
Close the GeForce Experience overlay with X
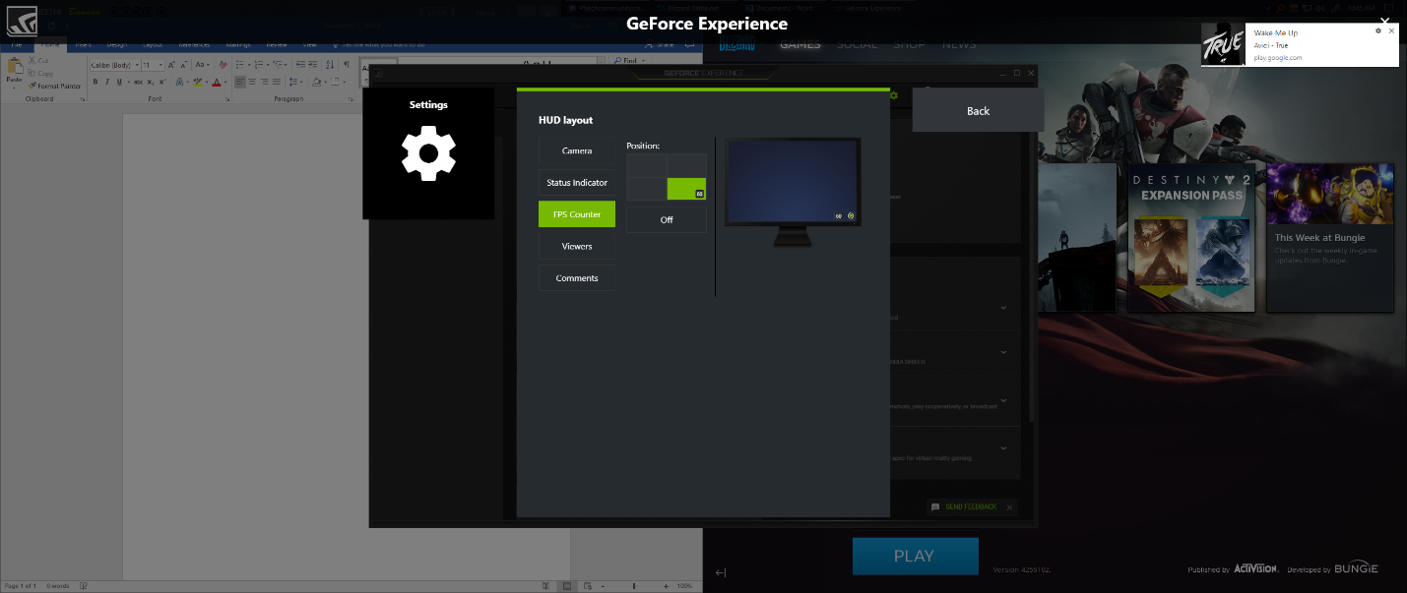(1384, 21)
